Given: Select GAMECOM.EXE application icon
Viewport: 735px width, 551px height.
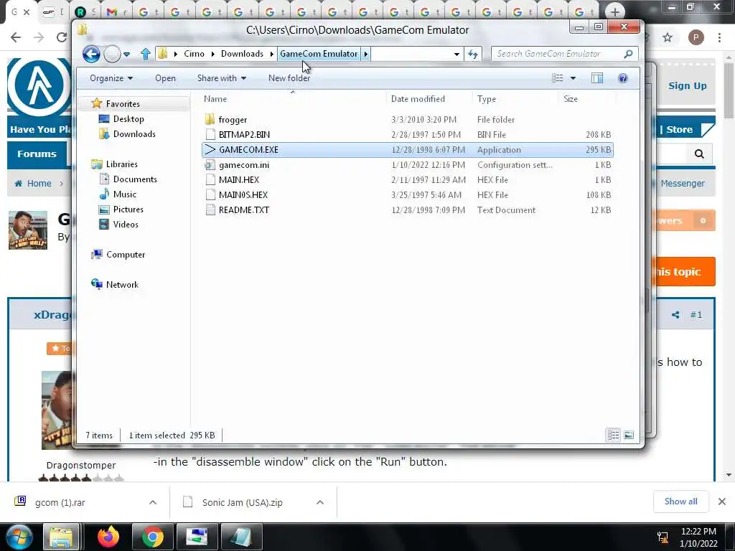Looking at the screenshot, I should point(210,150).
